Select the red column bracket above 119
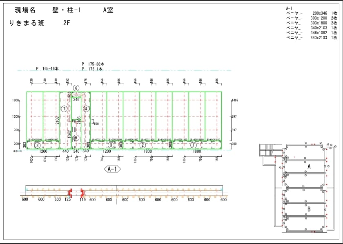Viewport: 343px width, 244px height. coord(82,193)
